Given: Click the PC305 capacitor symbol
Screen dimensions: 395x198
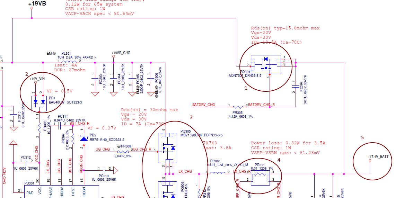Looking at the screenshot, I should click(x=132, y=79).
